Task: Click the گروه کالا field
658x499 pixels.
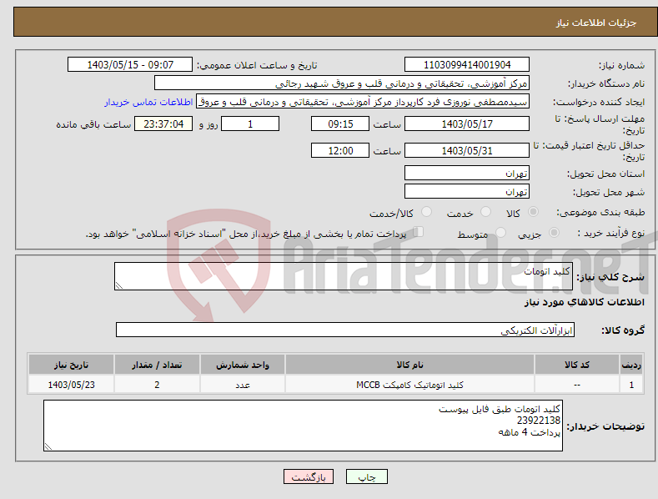Action: pos(345,330)
